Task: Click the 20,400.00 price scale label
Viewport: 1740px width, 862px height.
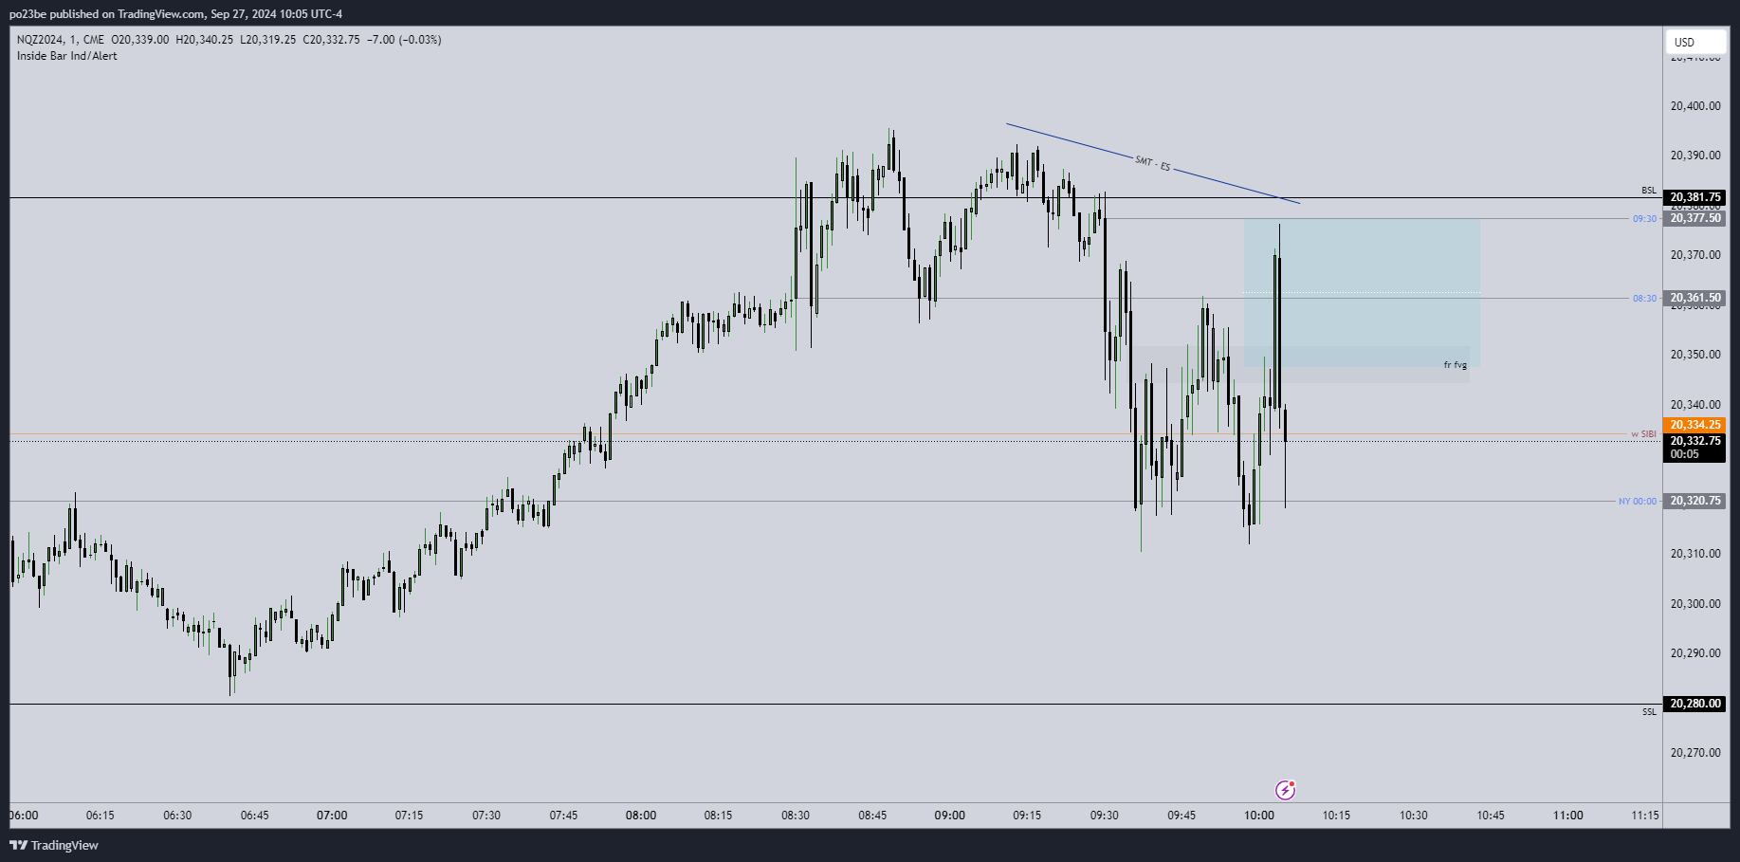Action: pyautogui.click(x=1694, y=106)
